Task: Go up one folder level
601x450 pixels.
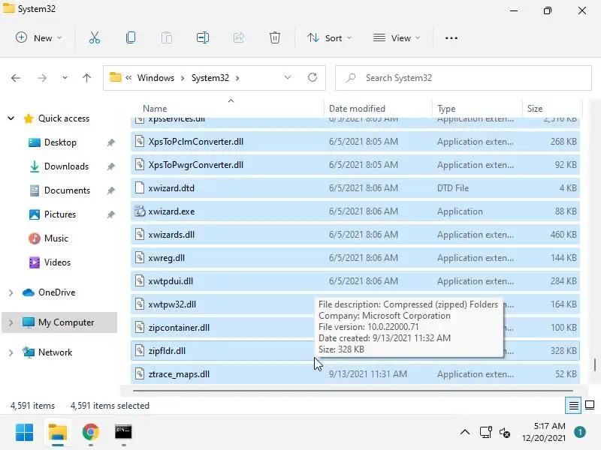Action: click(x=86, y=78)
